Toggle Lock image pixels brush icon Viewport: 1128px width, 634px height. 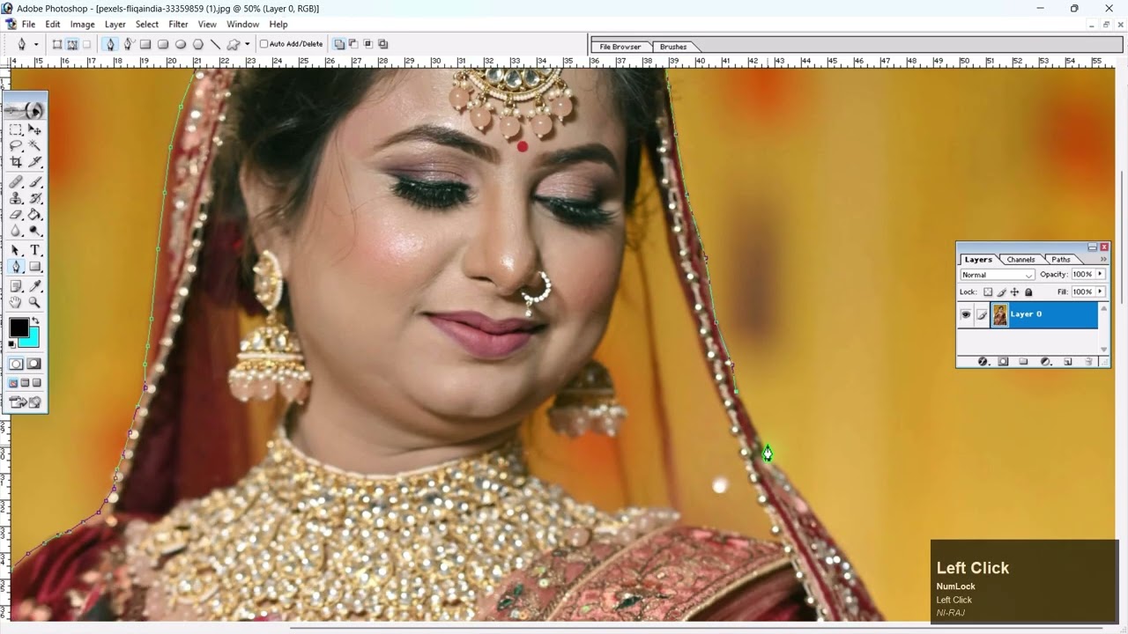[x=1002, y=292]
